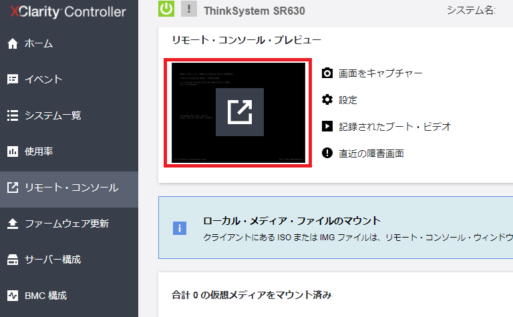Open システム一覧 menu item
The height and width of the screenshot is (317, 513).
click(x=53, y=115)
